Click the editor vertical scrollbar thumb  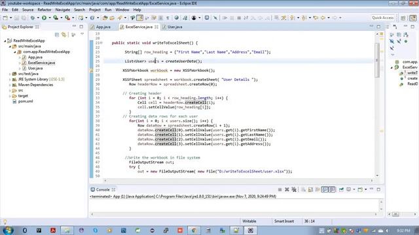377,60
